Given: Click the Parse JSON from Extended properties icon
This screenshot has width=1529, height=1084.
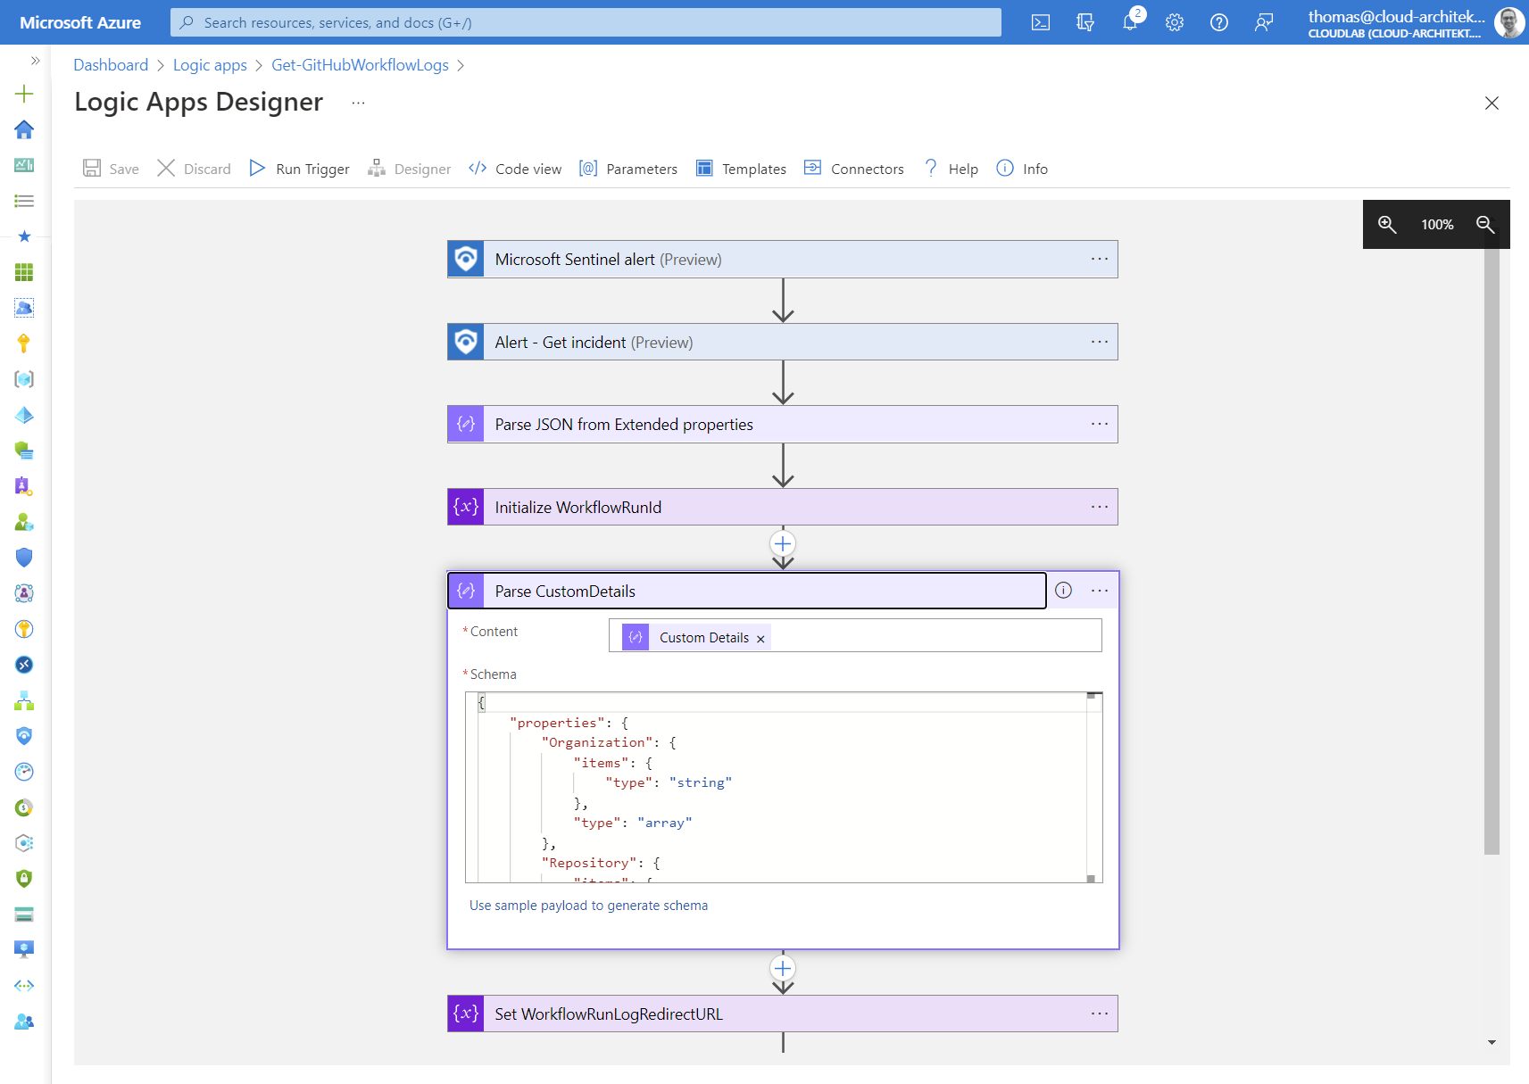Looking at the screenshot, I should (x=466, y=425).
